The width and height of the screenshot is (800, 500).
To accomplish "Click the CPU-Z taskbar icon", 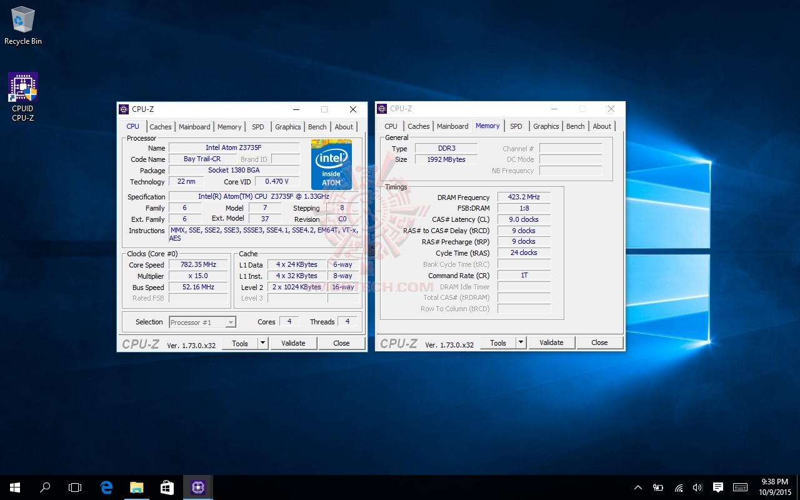I will point(198,487).
